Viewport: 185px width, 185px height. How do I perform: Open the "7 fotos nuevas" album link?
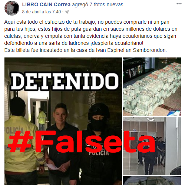107,4
